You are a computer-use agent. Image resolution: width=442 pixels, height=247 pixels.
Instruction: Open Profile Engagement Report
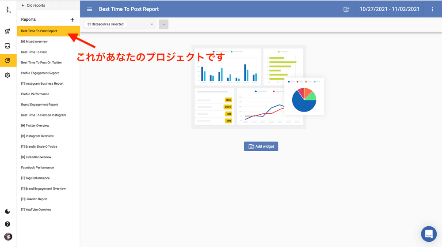click(x=40, y=73)
